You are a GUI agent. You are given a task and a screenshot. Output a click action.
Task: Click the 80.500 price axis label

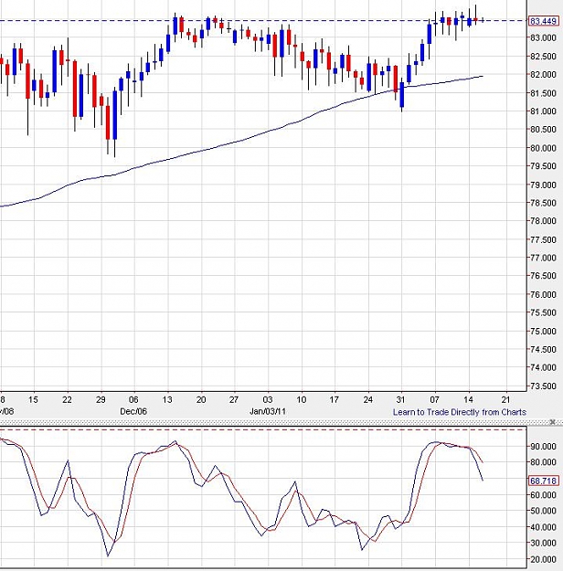click(543, 130)
